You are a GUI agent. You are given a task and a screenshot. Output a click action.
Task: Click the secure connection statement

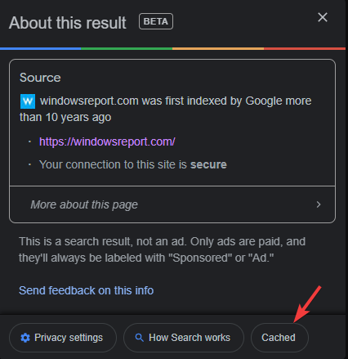(x=133, y=164)
